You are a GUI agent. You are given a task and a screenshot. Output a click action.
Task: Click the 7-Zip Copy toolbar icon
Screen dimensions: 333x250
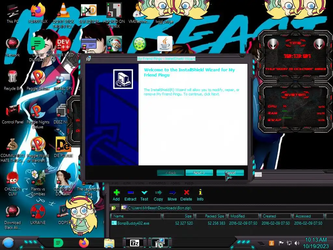pos(158,195)
